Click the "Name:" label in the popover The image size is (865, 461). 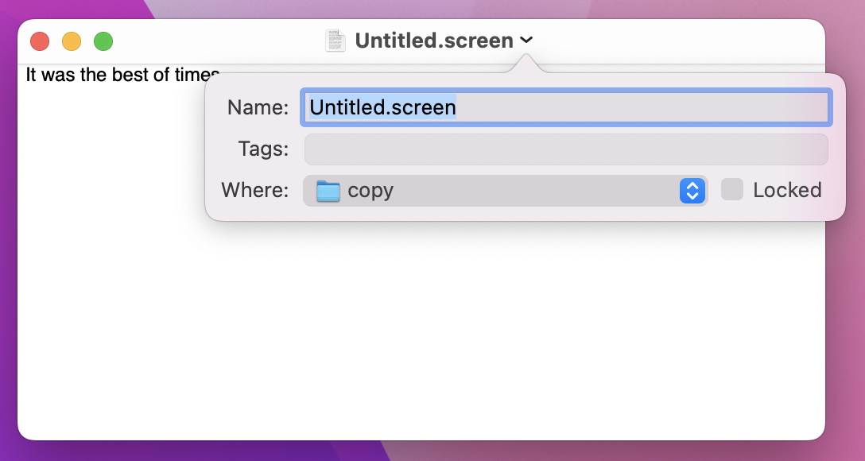[258, 107]
